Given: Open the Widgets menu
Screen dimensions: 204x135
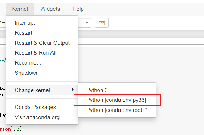Looking at the screenshot, I should point(50,9).
